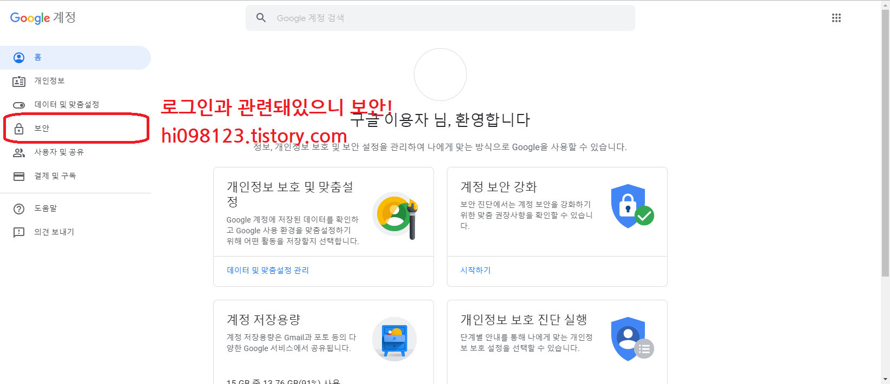Click the 데이터 및 맞춤설정 toggle icon

[19, 105]
